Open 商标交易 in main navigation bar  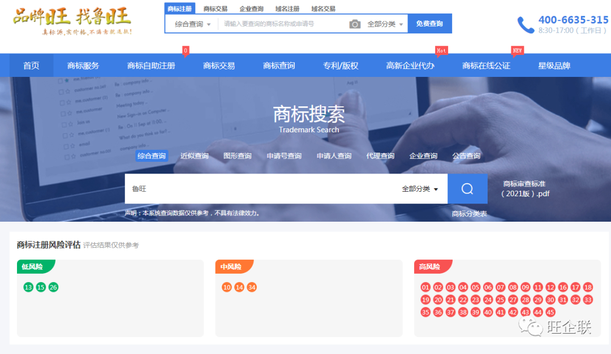pos(219,66)
